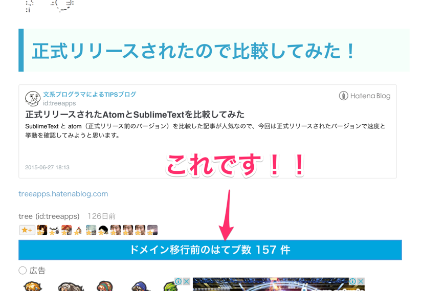This screenshot has height=291, width=422.
Task: Open ad info icon on left banner
Action: (x=178, y=281)
